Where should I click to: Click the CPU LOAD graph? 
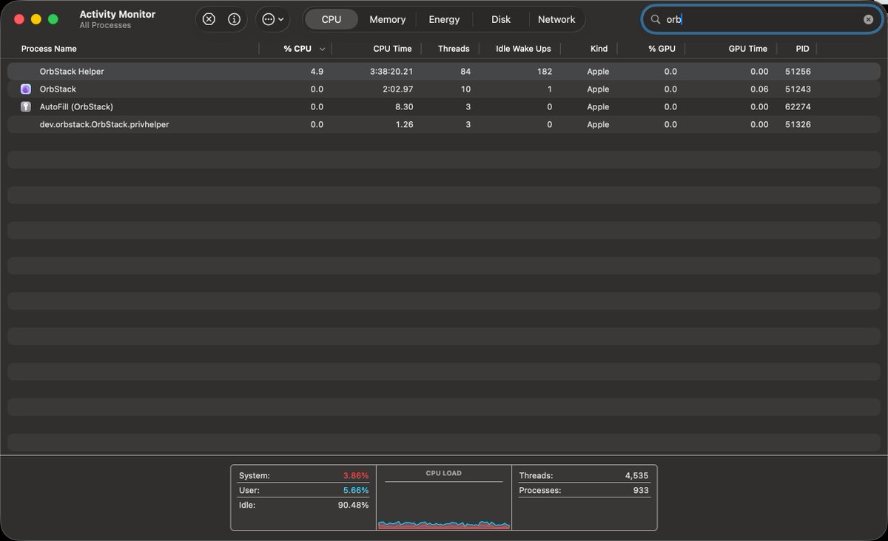[444, 497]
